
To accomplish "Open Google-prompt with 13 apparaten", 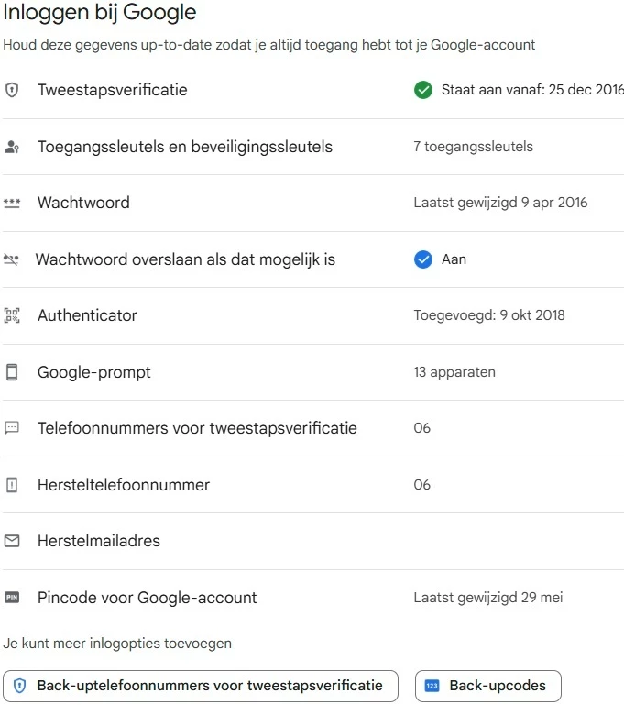I will 94,372.
